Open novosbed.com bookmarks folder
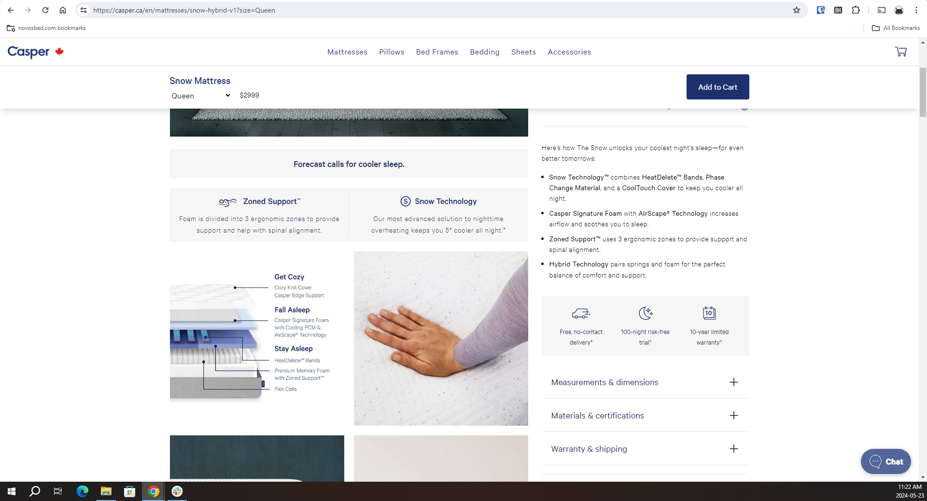The width and height of the screenshot is (927, 501). pos(46,28)
